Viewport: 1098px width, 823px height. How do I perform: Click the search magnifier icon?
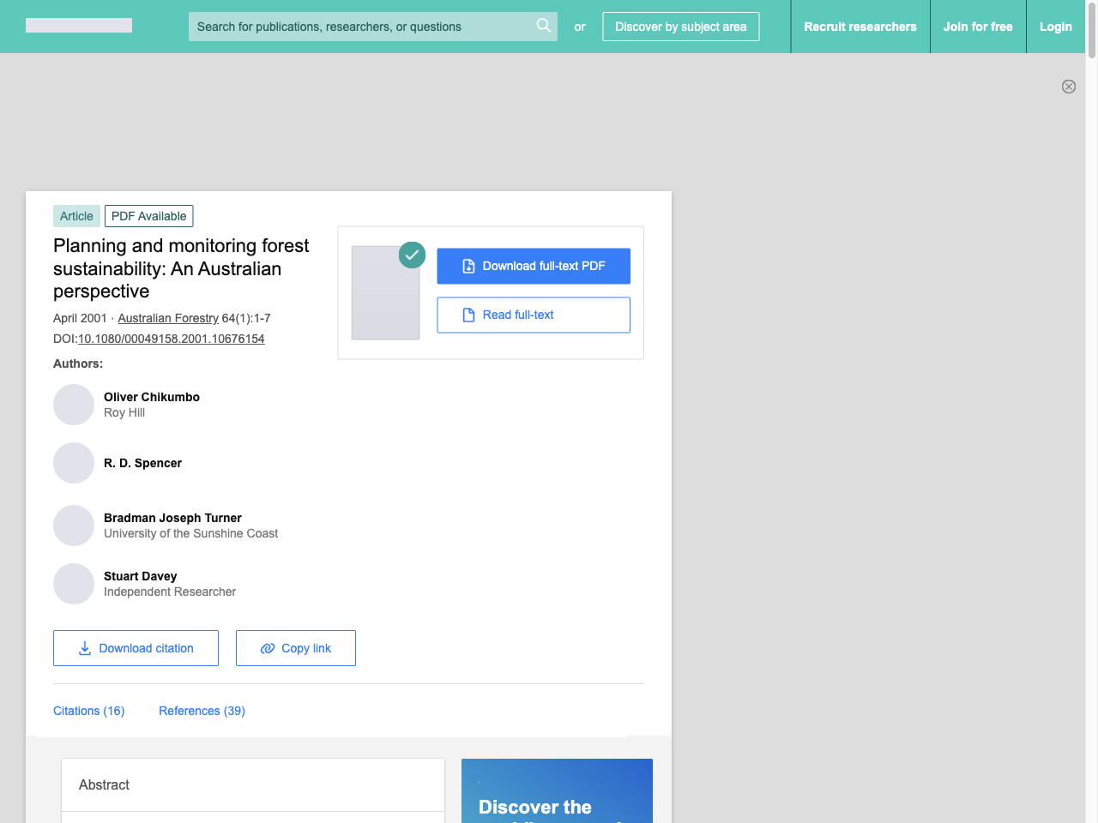click(x=543, y=26)
